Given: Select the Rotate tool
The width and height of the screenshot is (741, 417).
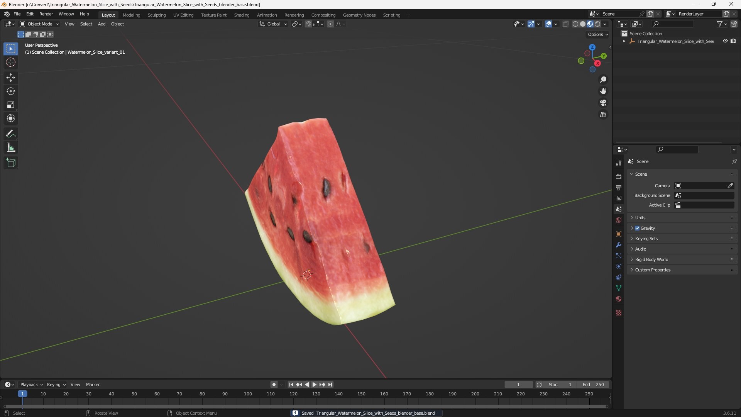Looking at the screenshot, I should coord(11,91).
